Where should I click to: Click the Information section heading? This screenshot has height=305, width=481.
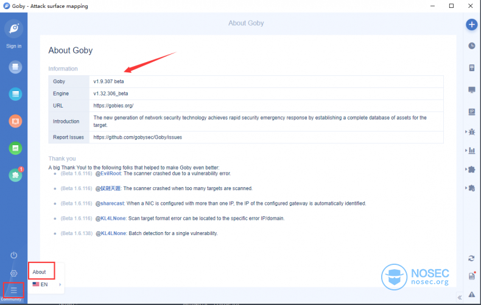[63, 69]
